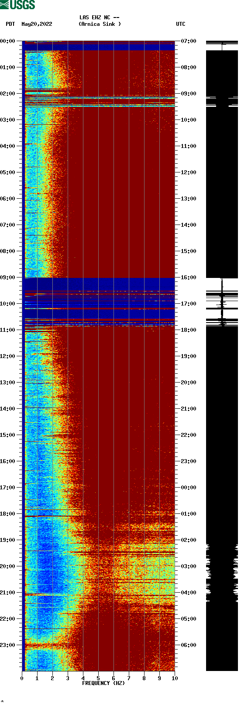
Task: Click the 21:00 UTC time label
Action: 189,409
